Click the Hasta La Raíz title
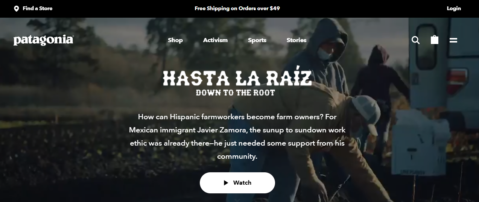 click(237, 77)
